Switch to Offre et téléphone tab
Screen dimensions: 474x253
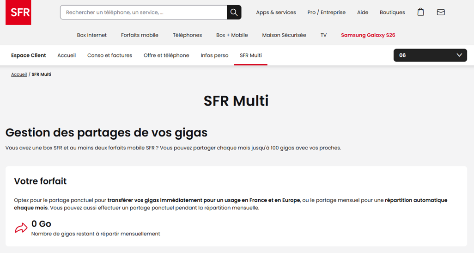pyautogui.click(x=166, y=56)
